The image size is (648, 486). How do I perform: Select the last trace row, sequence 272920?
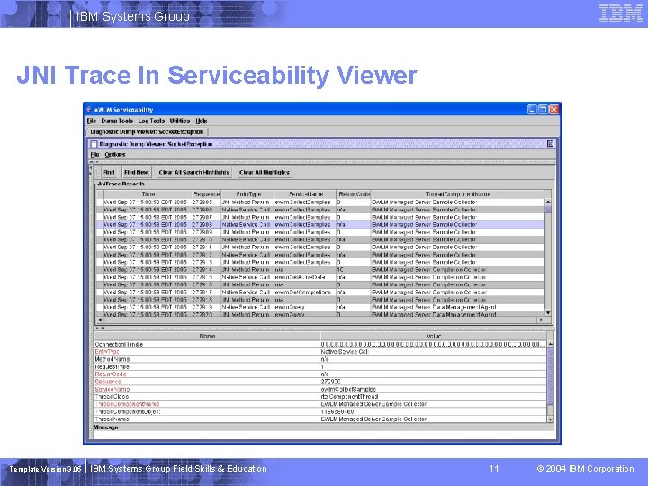tap(320, 314)
